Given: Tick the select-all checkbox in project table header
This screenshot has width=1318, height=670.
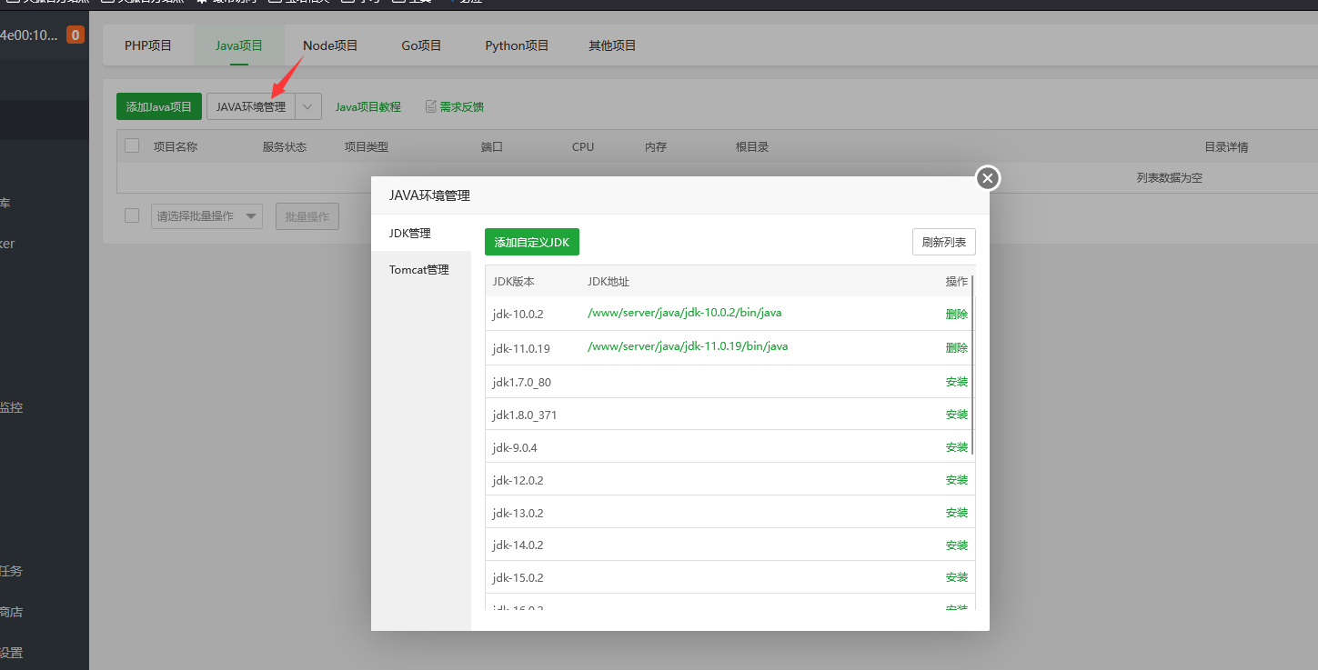Looking at the screenshot, I should (x=132, y=145).
